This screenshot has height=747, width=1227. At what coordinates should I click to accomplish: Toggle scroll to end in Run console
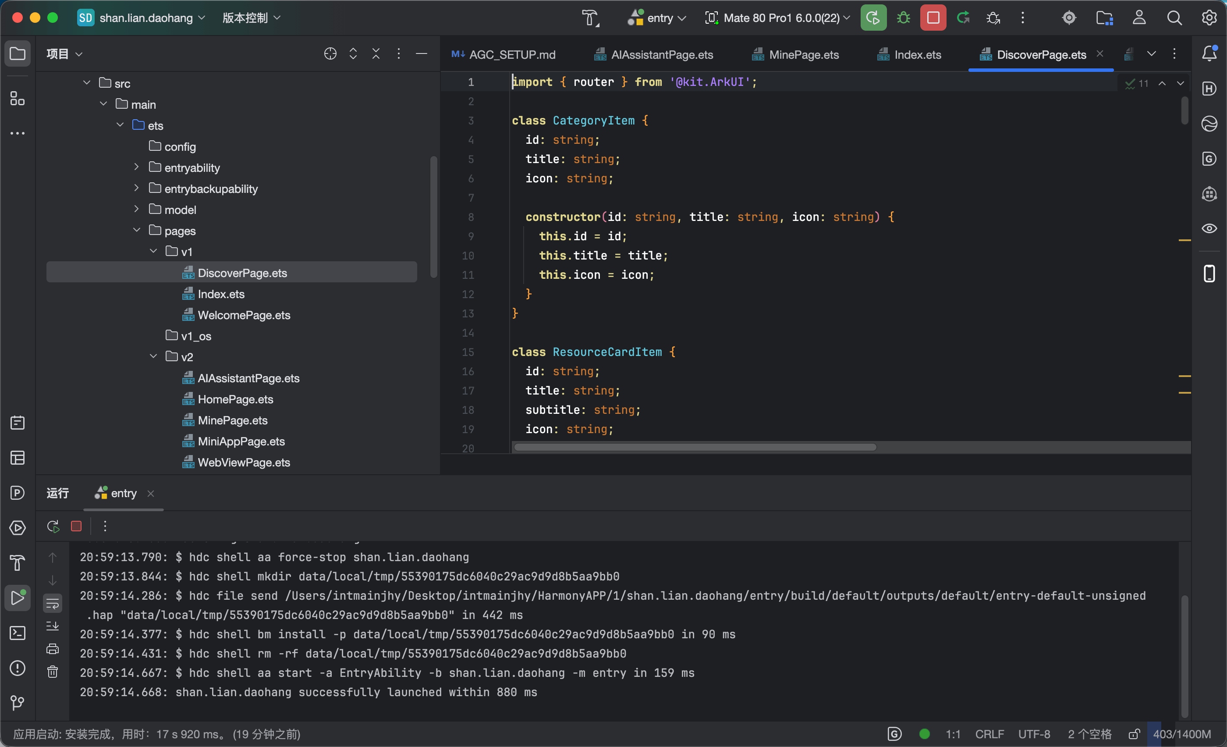[52, 626]
